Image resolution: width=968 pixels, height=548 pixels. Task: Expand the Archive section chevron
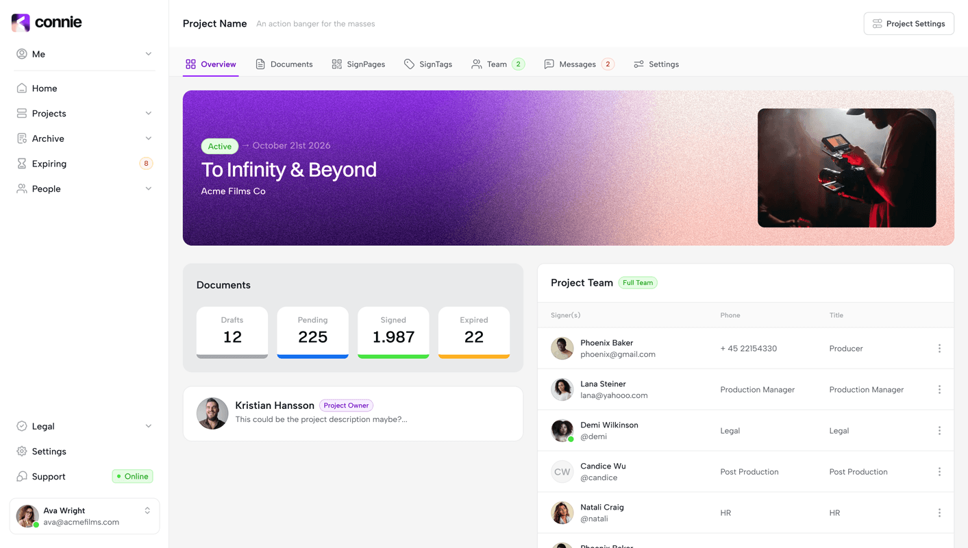tap(148, 138)
